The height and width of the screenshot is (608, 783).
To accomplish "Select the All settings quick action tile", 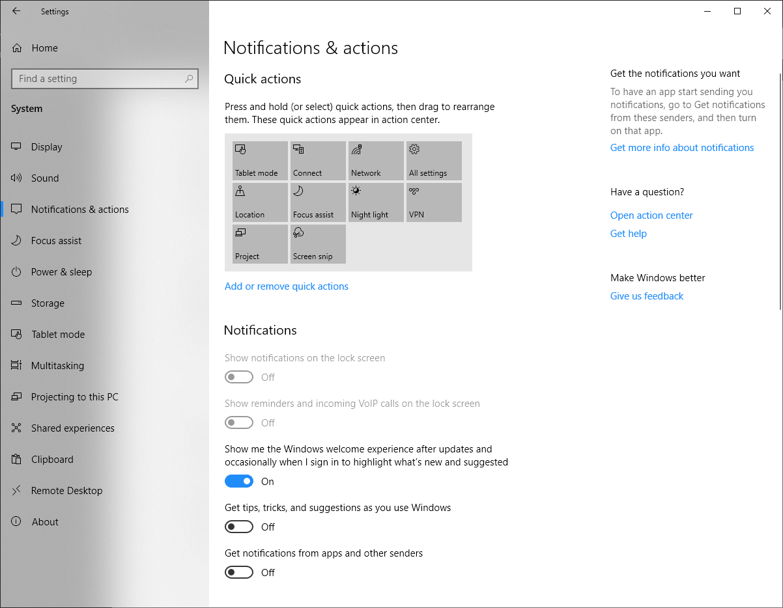I will pos(434,161).
